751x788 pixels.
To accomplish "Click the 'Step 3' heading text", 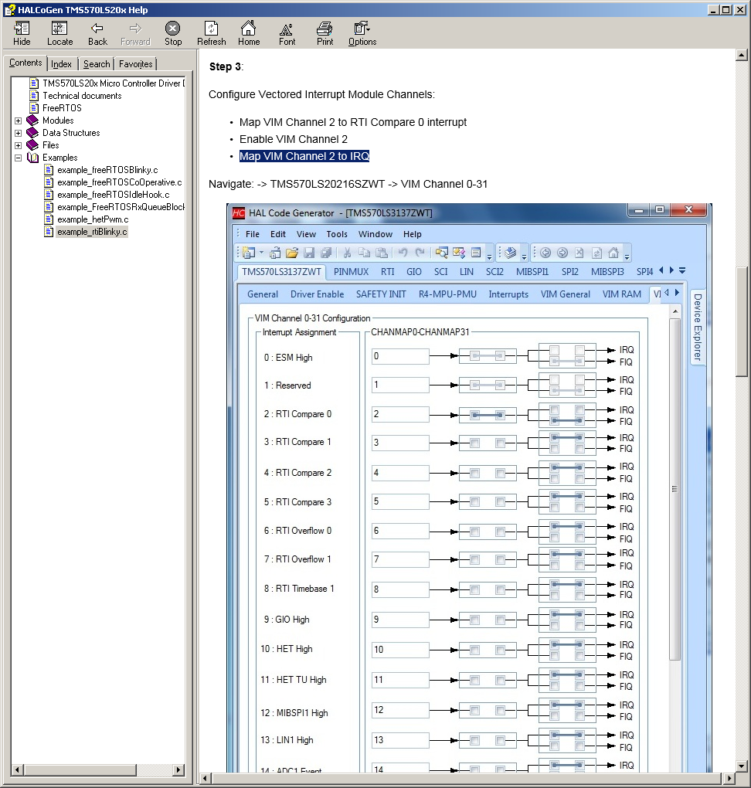I will click(x=225, y=66).
